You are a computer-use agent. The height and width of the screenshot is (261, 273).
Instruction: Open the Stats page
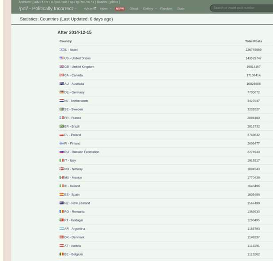(x=181, y=8)
